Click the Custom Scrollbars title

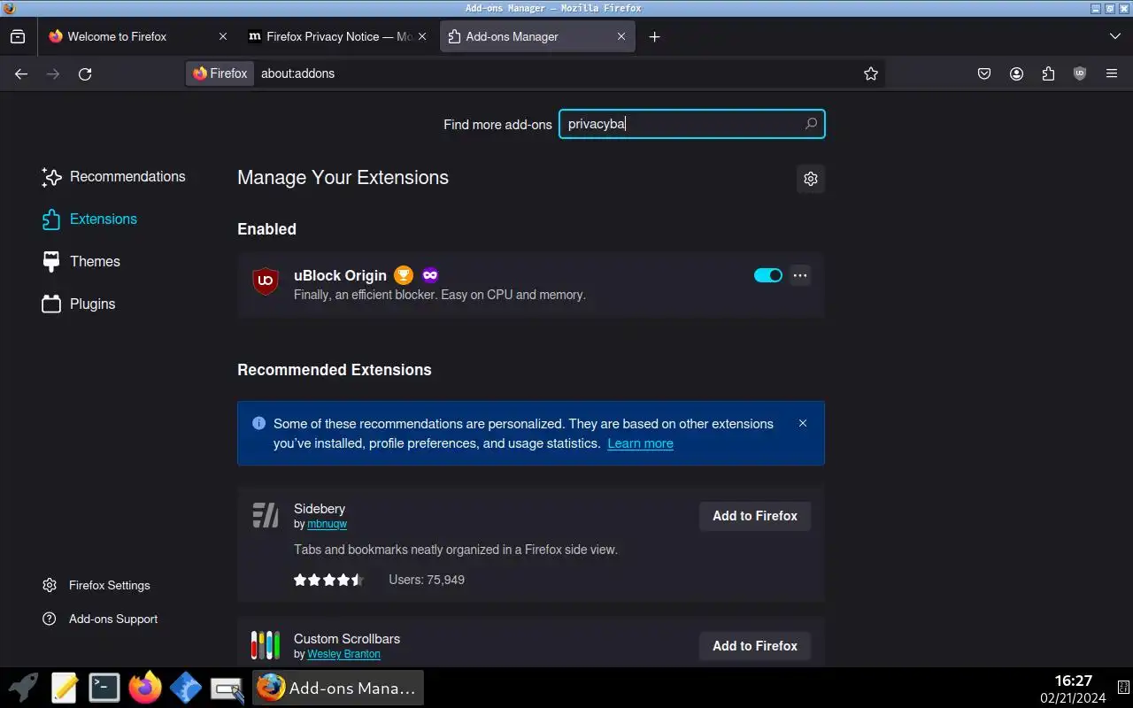(x=347, y=639)
